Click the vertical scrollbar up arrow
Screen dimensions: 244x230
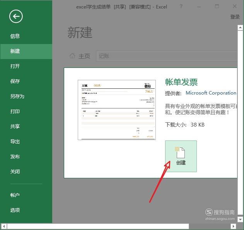pos(240,28)
